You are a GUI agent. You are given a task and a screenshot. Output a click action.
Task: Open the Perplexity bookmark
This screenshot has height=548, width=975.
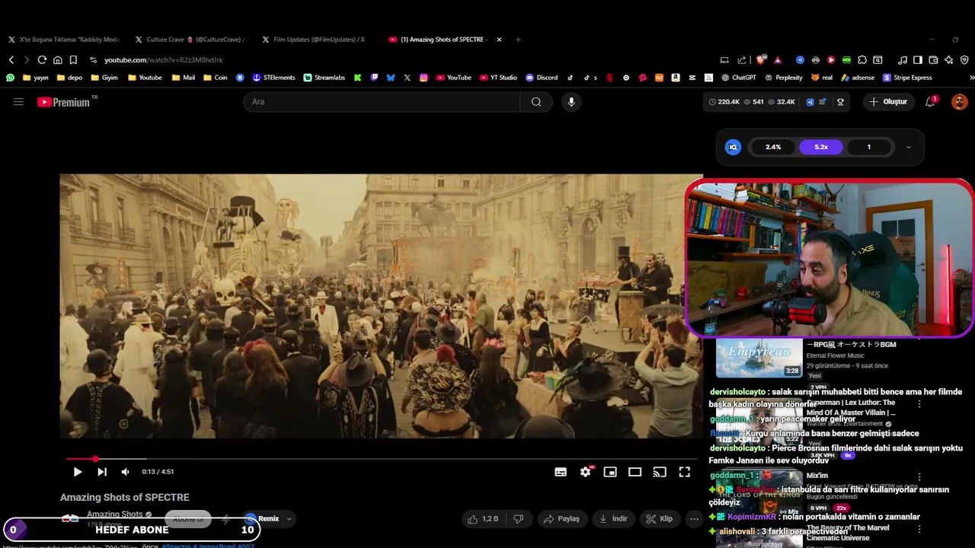(783, 78)
